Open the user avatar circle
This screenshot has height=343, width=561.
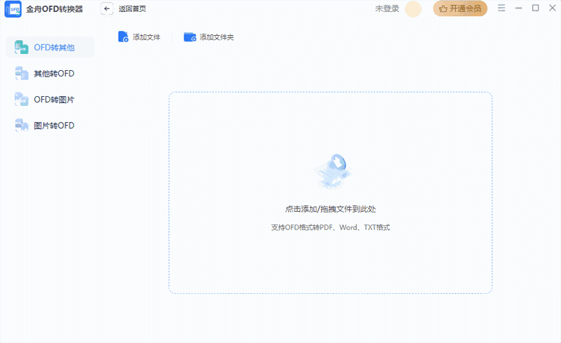(x=413, y=9)
